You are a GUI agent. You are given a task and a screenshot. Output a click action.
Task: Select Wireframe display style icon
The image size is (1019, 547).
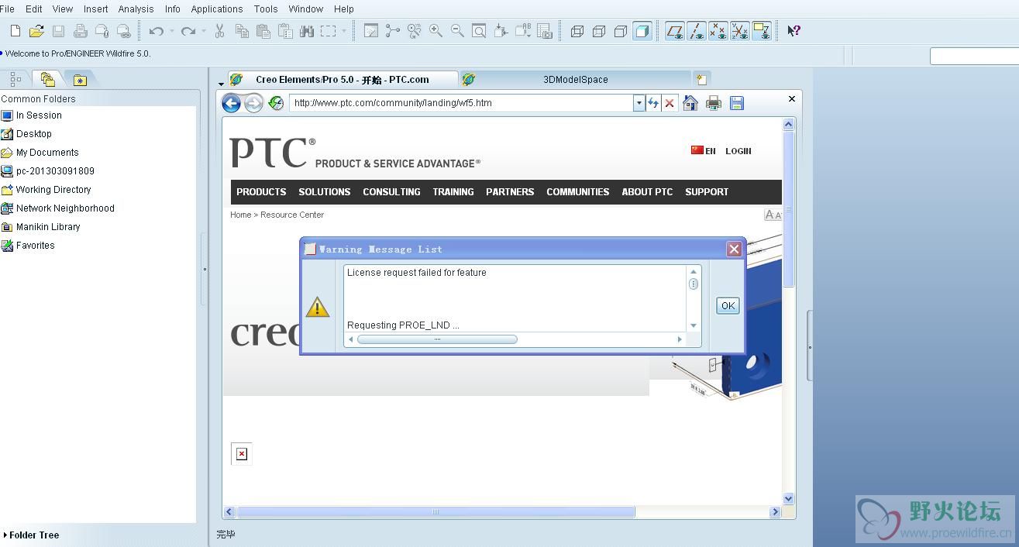click(x=577, y=31)
